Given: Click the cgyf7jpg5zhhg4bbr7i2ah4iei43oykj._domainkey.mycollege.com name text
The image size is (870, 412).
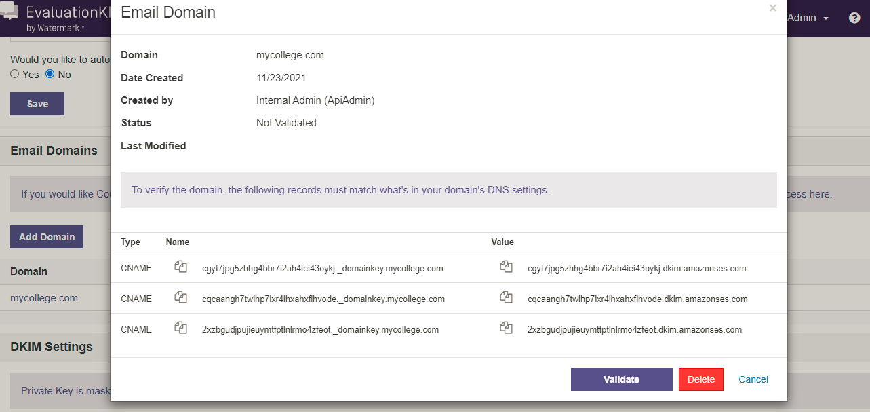Looking at the screenshot, I should tap(323, 268).
